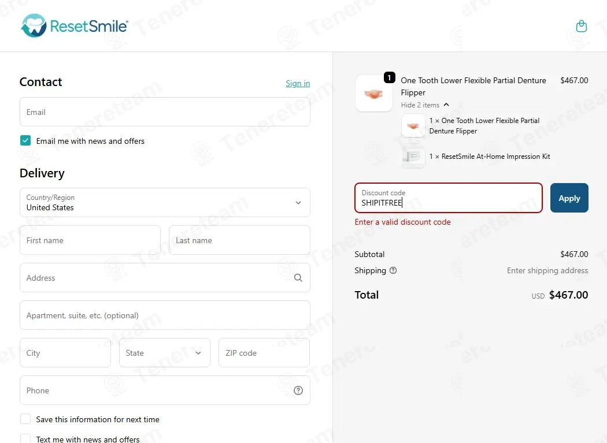Screen dimensions: 607x443
Task: Check Save this information for next time
Action: click(25, 419)
